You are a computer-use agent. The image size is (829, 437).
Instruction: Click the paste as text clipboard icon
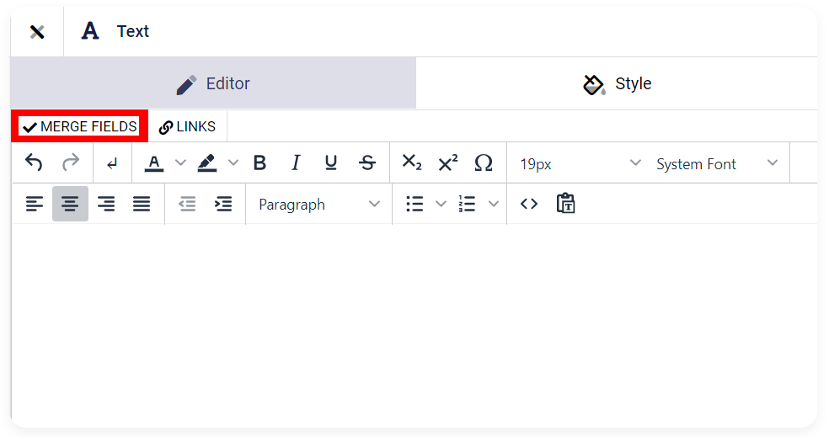(x=565, y=204)
